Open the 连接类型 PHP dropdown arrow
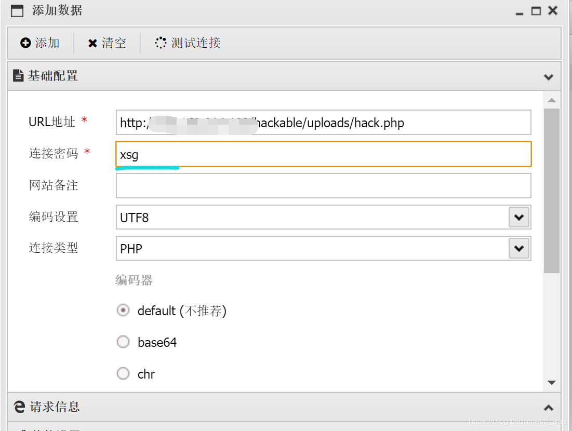 click(518, 249)
